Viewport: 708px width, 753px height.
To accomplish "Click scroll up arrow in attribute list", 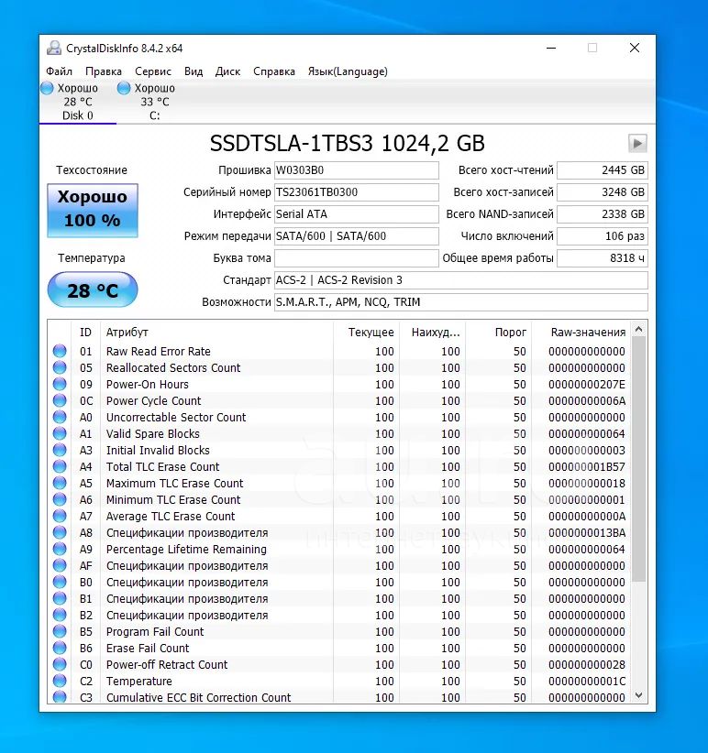I will tap(639, 330).
